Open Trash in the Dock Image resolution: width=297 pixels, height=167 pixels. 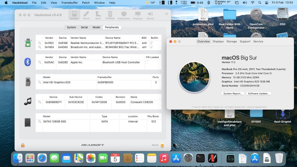[279, 158]
